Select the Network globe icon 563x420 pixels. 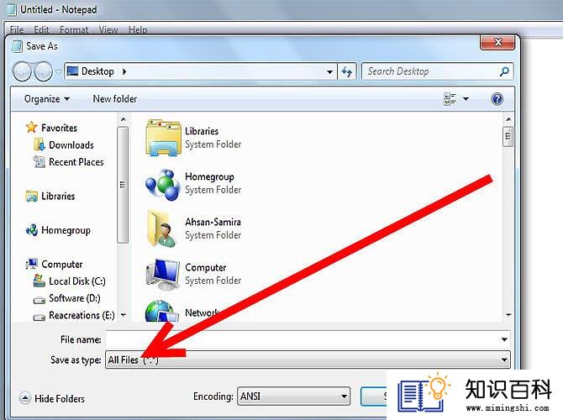click(x=162, y=311)
